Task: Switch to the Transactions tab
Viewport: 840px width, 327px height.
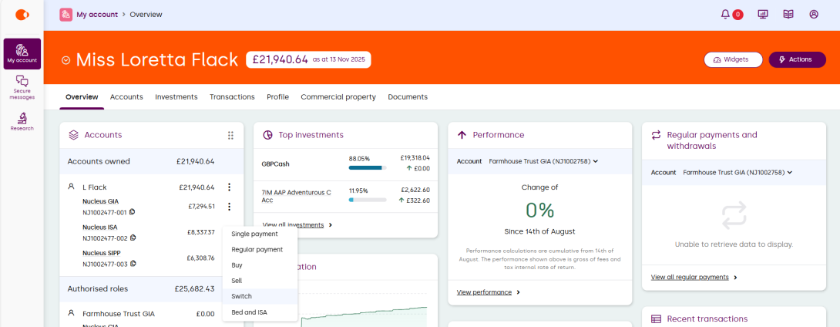Action: click(232, 97)
